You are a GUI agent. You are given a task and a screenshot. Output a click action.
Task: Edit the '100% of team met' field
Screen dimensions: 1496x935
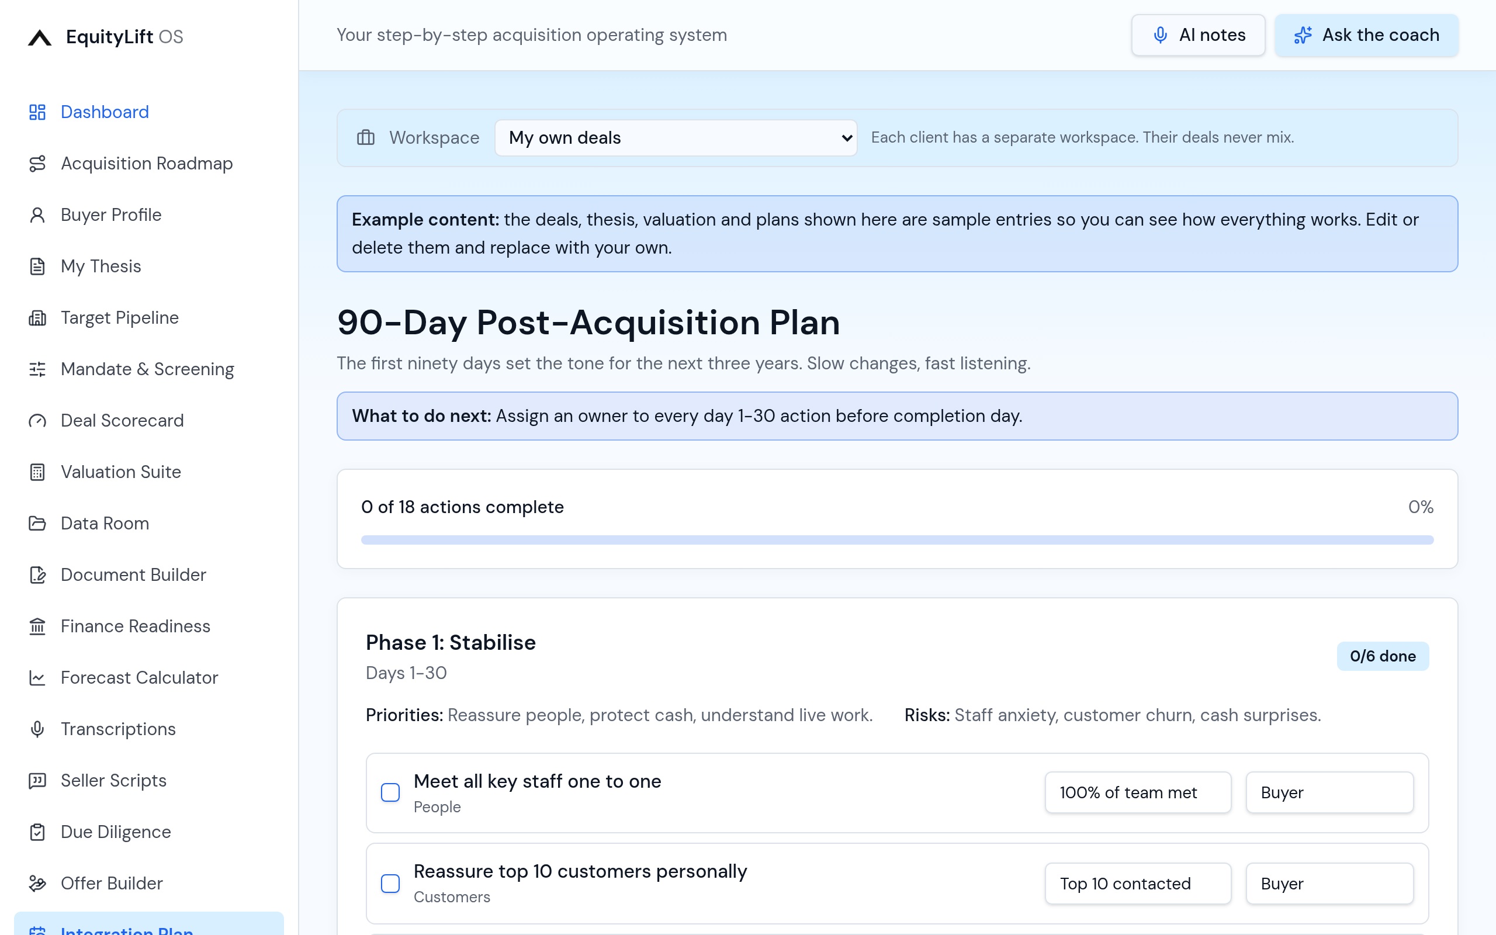(x=1138, y=792)
